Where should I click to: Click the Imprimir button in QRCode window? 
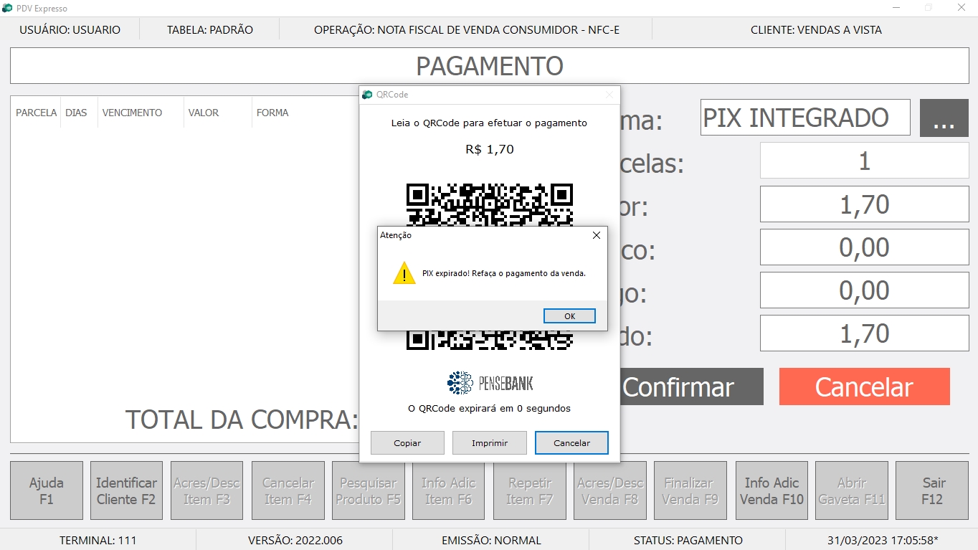click(490, 443)
